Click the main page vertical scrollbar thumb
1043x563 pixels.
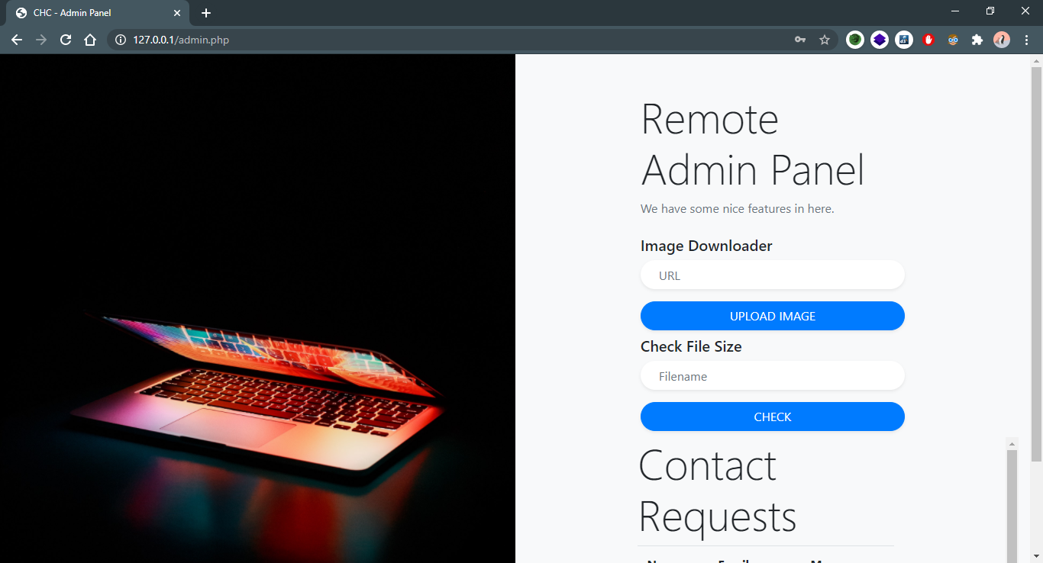click(x=1036, y=264)
